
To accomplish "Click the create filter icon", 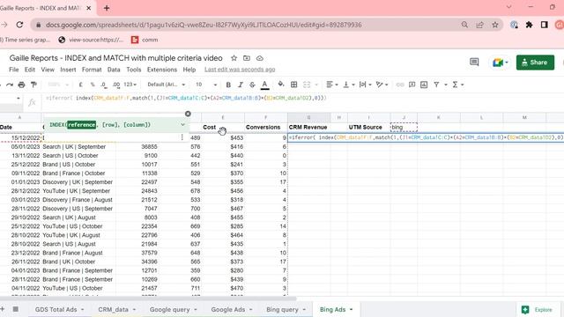I will pyautogui.click(x=436, y=85).
